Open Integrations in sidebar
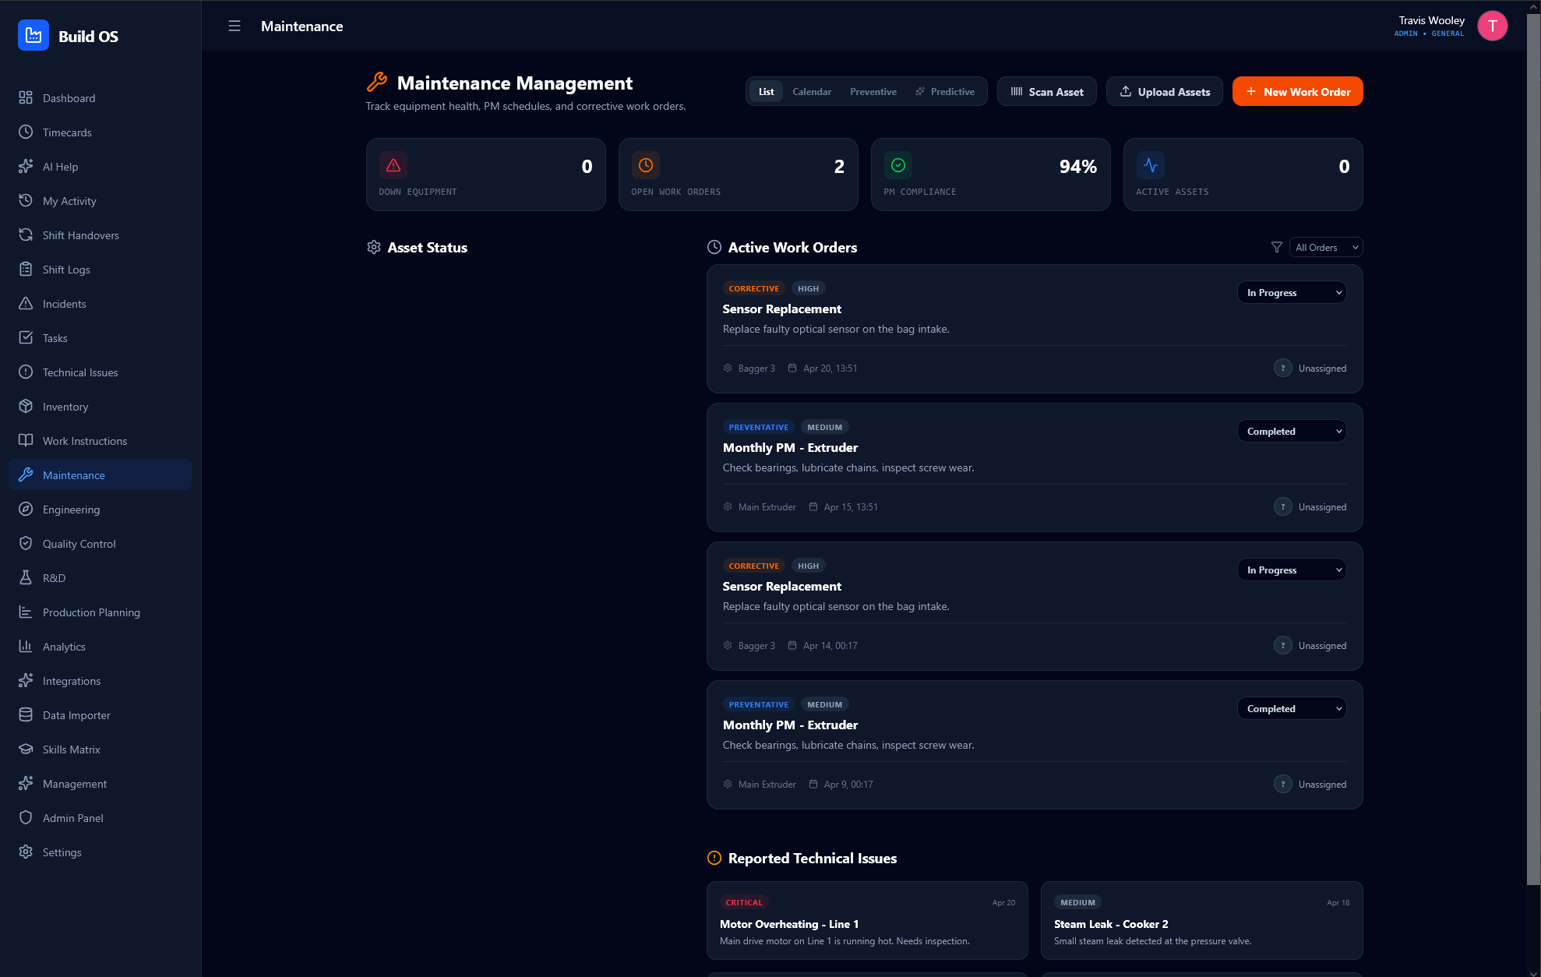The height and width of the screenshot is (977, 1541). [x=100, y=681]
